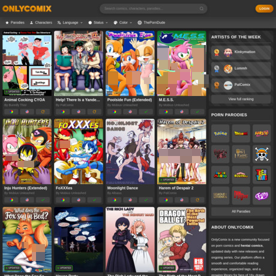The height and width of the screenshot is (276, 276).
Task: Click the All Parodies button
Action: point(241,211)
